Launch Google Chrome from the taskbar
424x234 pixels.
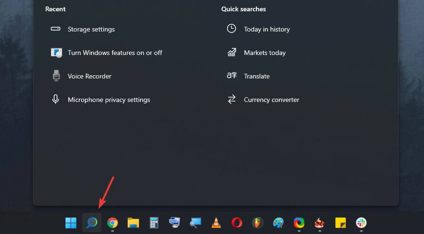point(113,223)
